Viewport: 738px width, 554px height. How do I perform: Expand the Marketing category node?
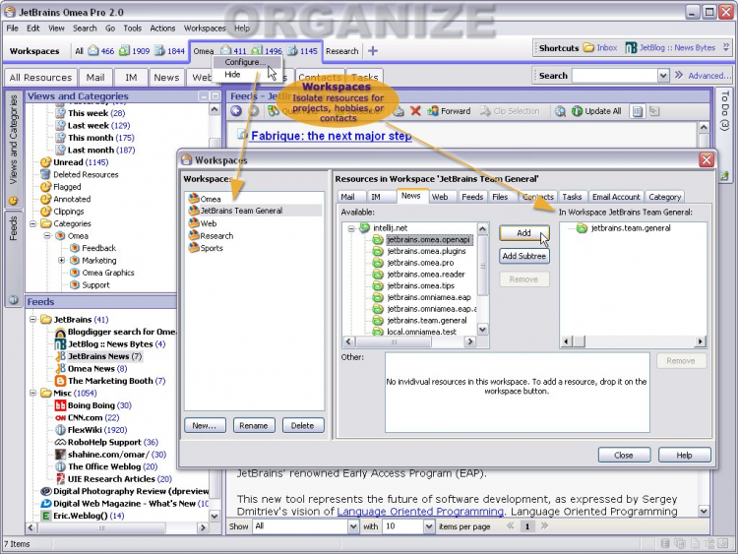point(62,261)
